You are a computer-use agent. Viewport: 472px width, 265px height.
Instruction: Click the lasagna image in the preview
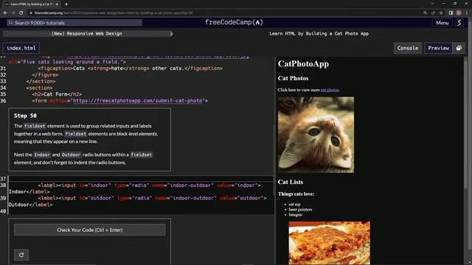click(x=330, y=243)
